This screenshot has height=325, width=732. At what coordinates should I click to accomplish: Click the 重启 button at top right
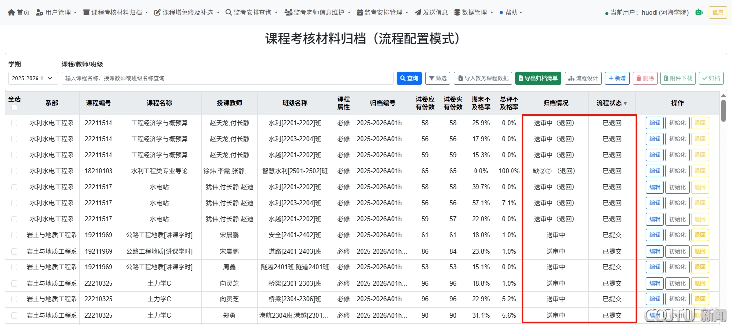pos(716,12)
